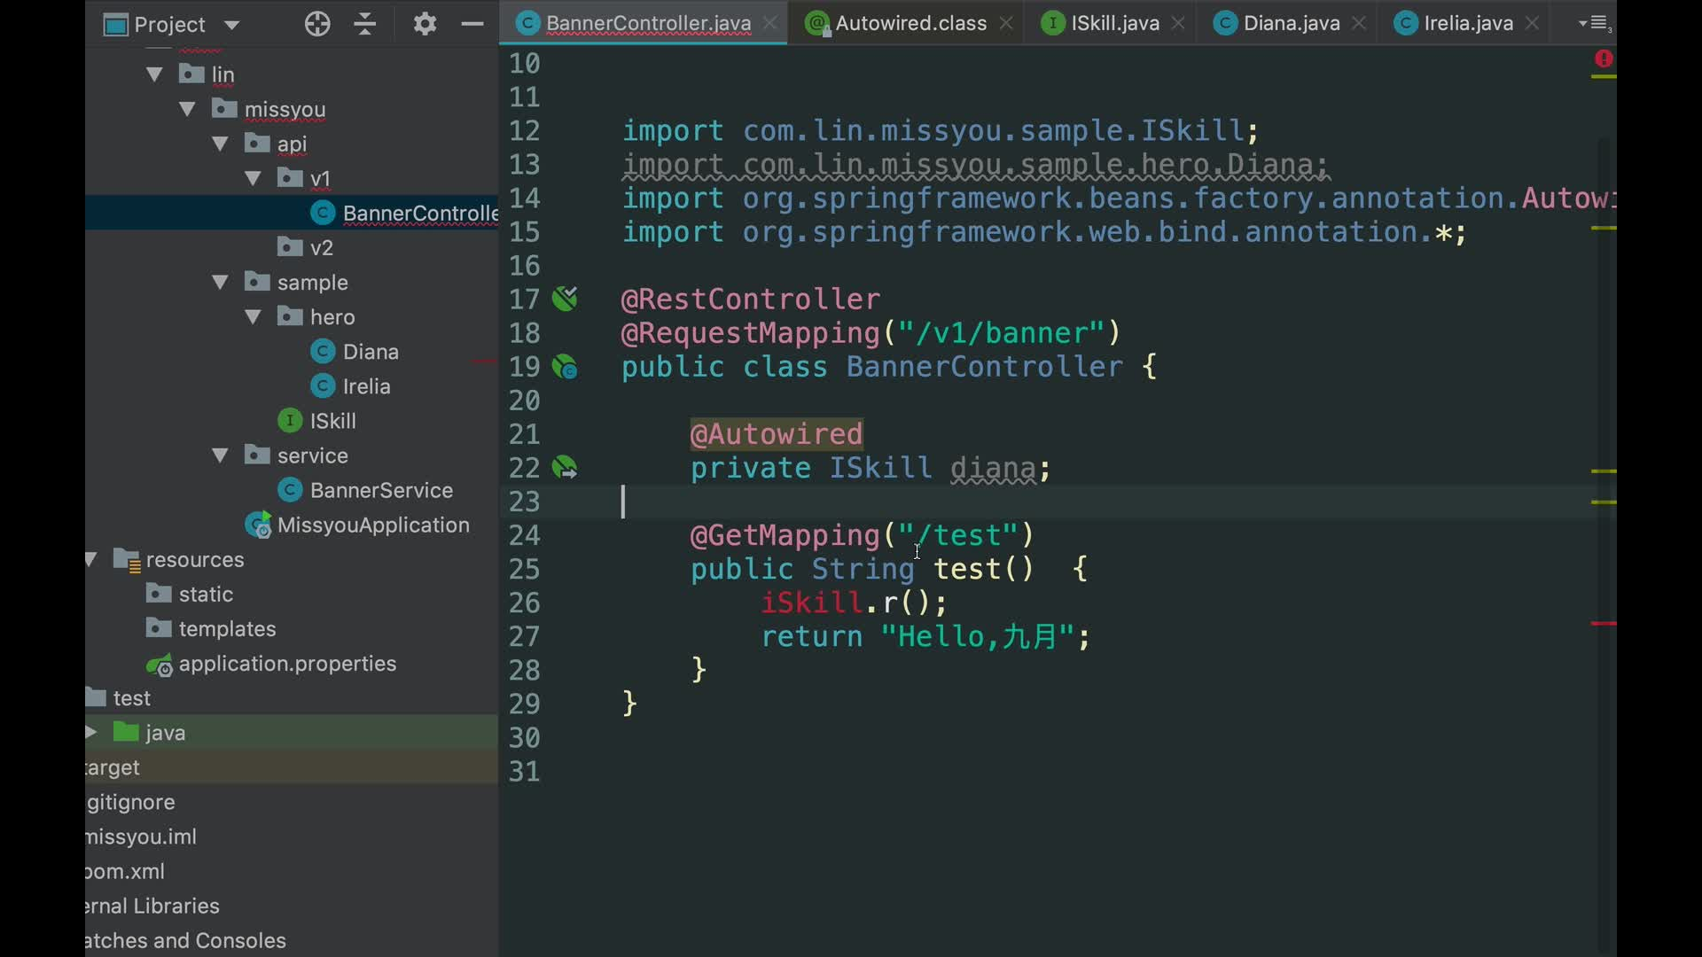The width and height of the screenshot is (1702, 957).
Task: Click the @Autowired annotation
Action: click(777, 434)
